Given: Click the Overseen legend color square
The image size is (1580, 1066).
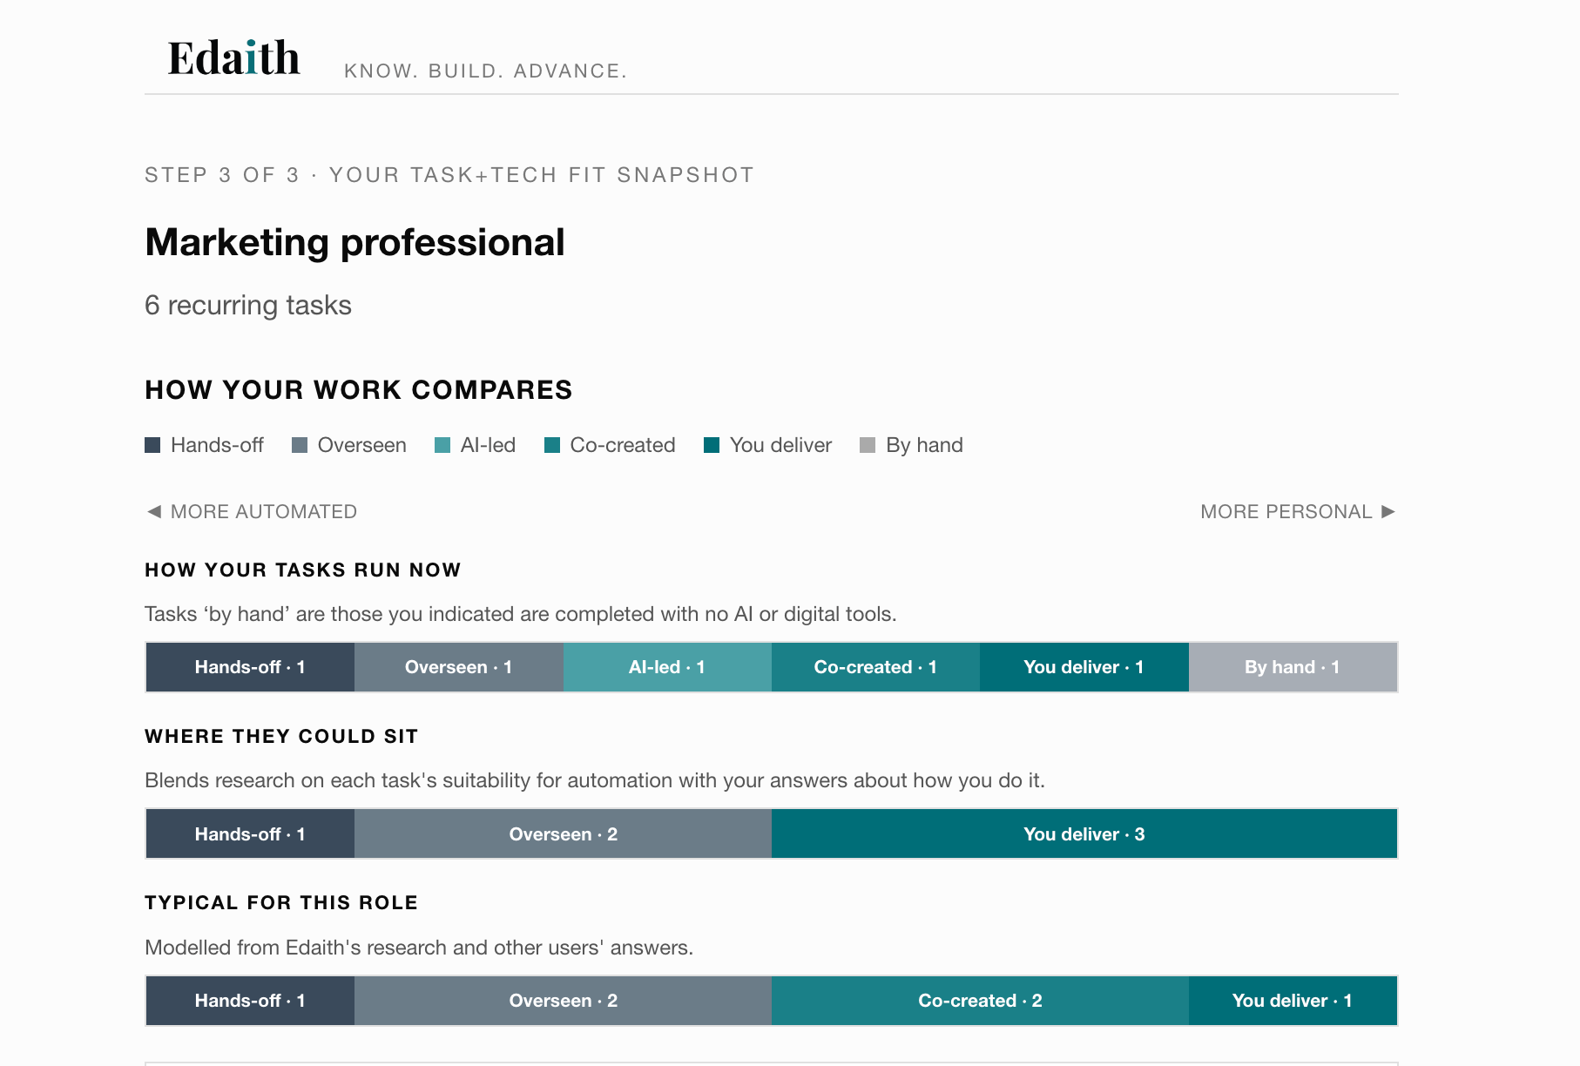Looking at the screenshot, I should point(300,445).
